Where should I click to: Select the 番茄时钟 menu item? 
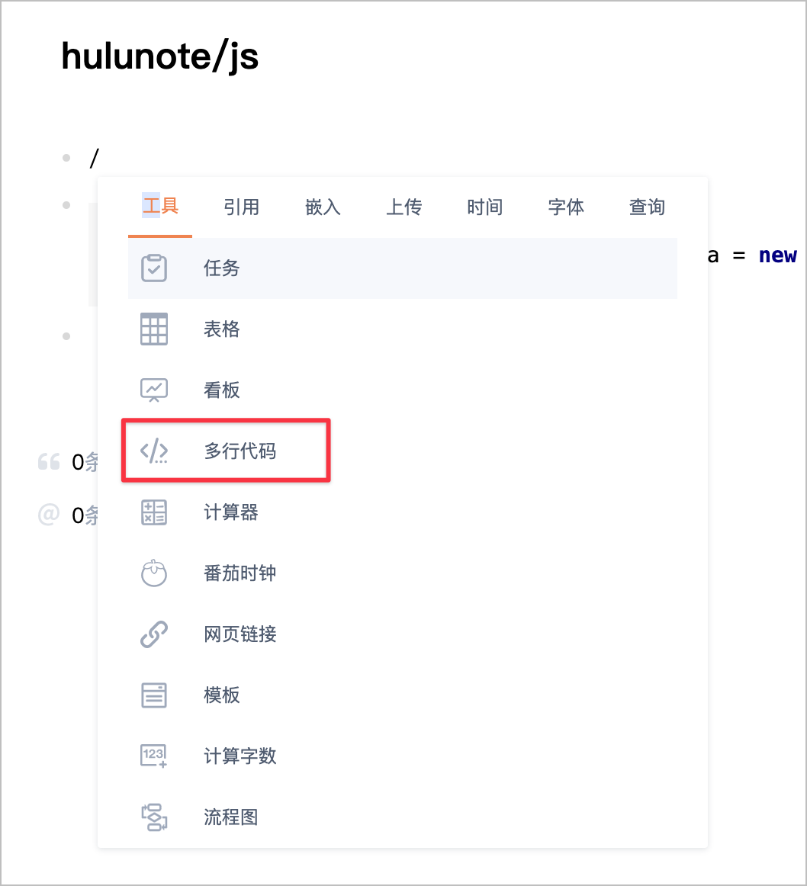(x=240, y=573)
